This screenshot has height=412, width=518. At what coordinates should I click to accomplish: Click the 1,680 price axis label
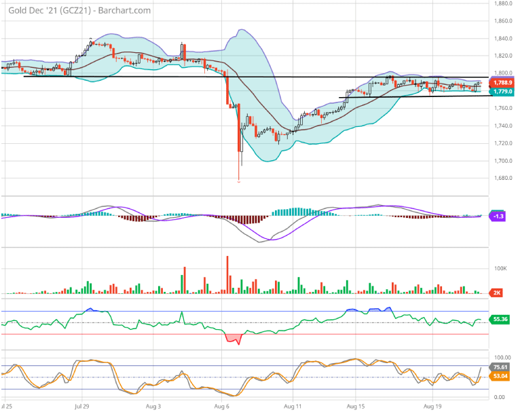point(502,179)
